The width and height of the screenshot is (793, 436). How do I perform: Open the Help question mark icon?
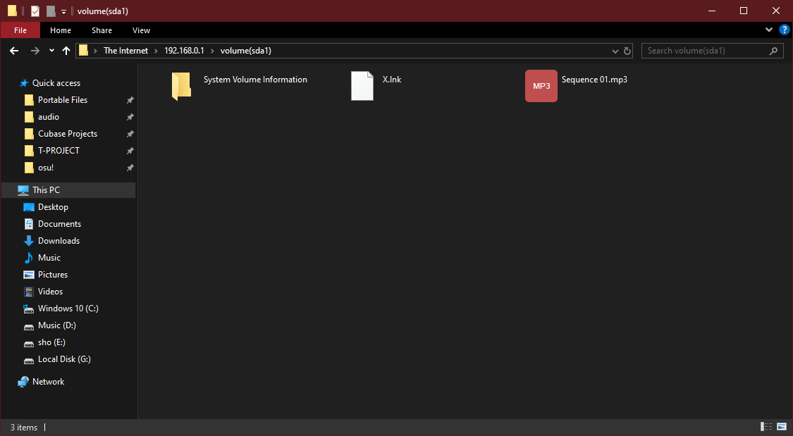(x=785, y=30)
